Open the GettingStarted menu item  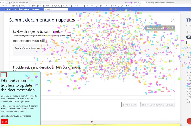click(22, 9)
